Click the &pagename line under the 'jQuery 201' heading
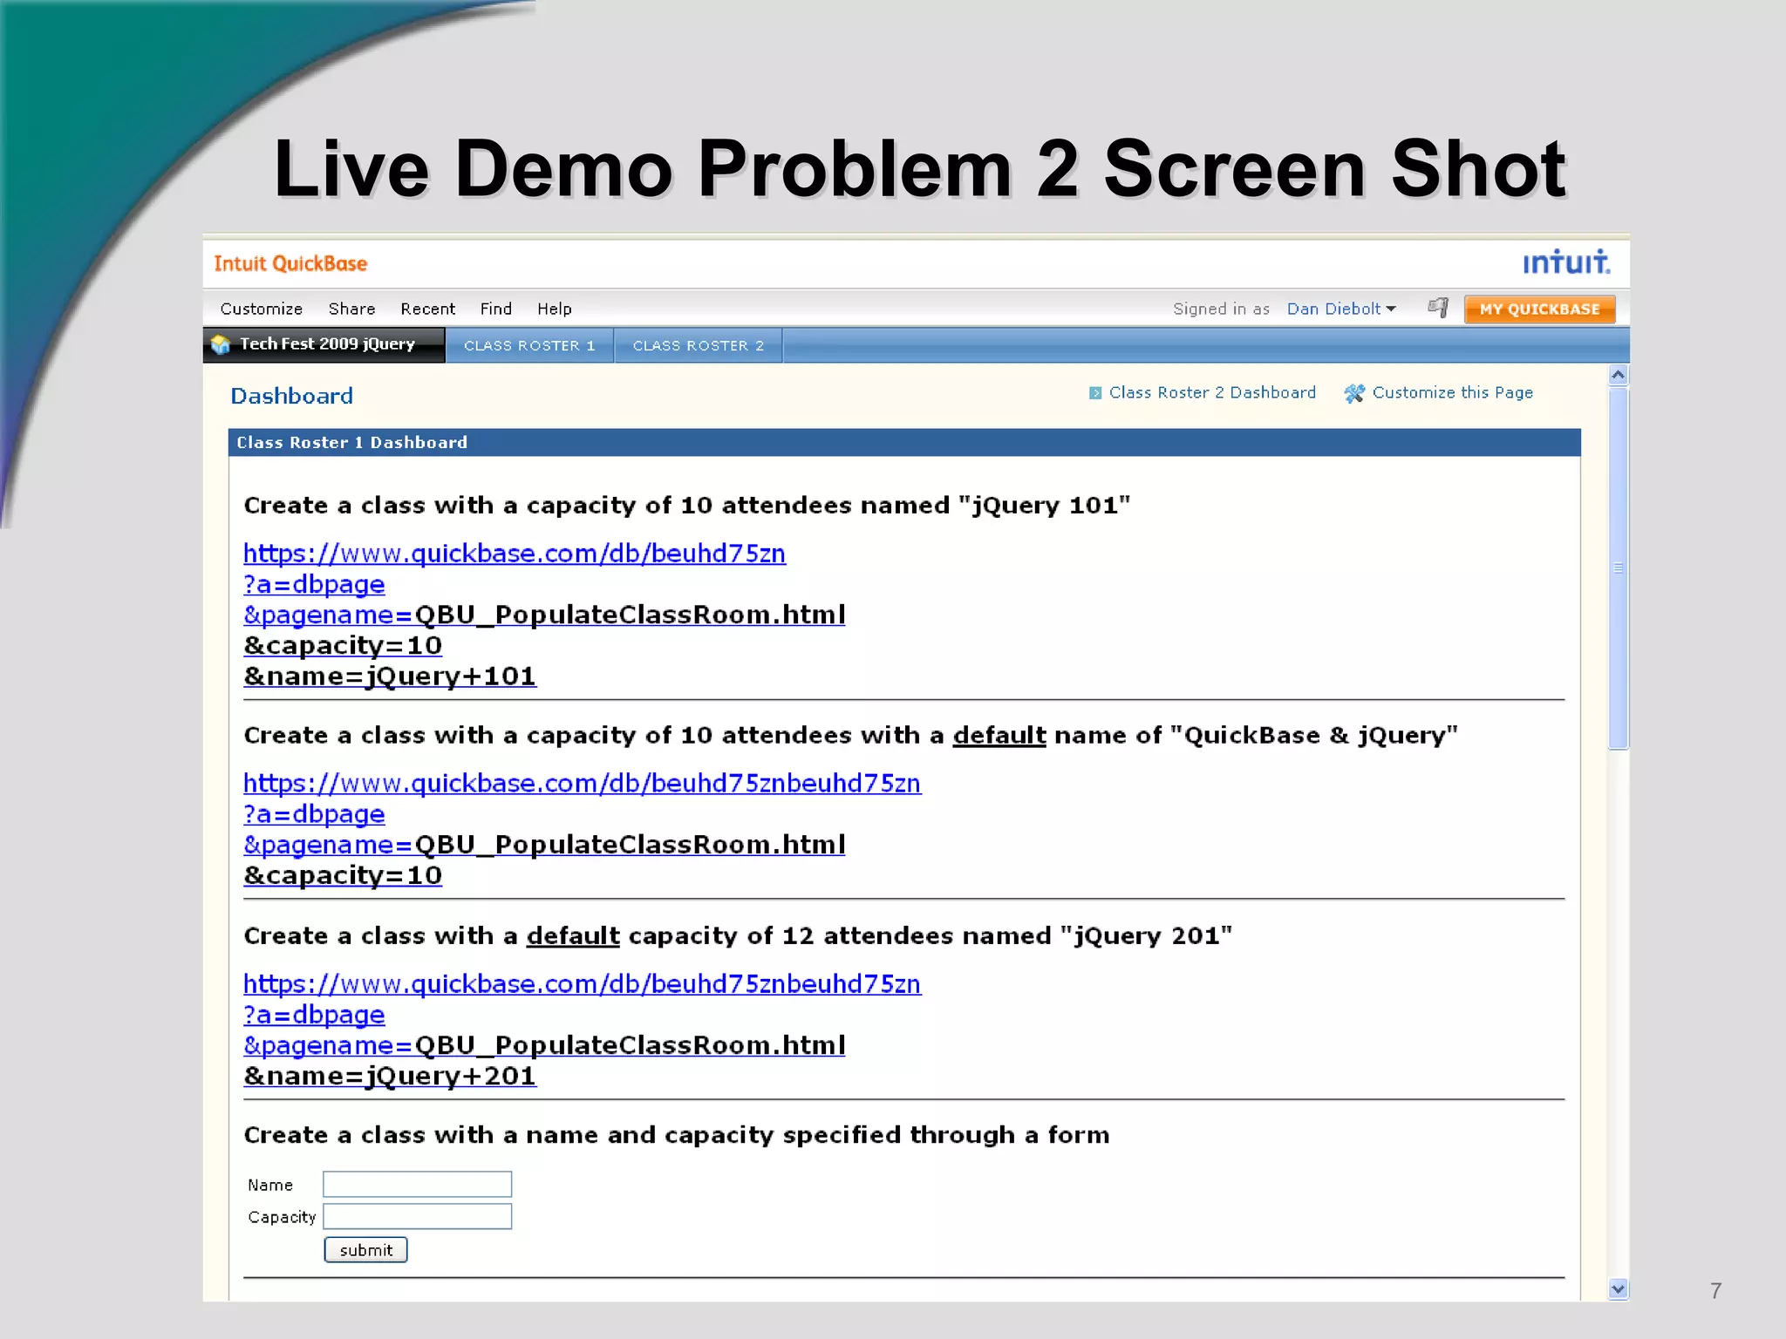This screenshot has height=1339, width=1786. [544, 1046]
